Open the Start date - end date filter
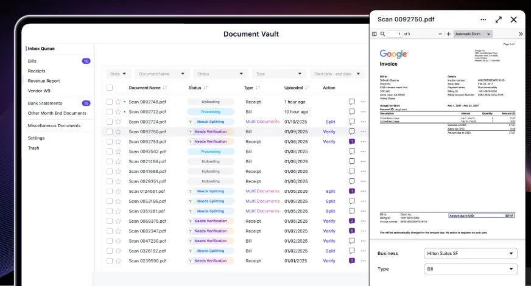This screenshot has width=531, height=286. click(337, 74)
